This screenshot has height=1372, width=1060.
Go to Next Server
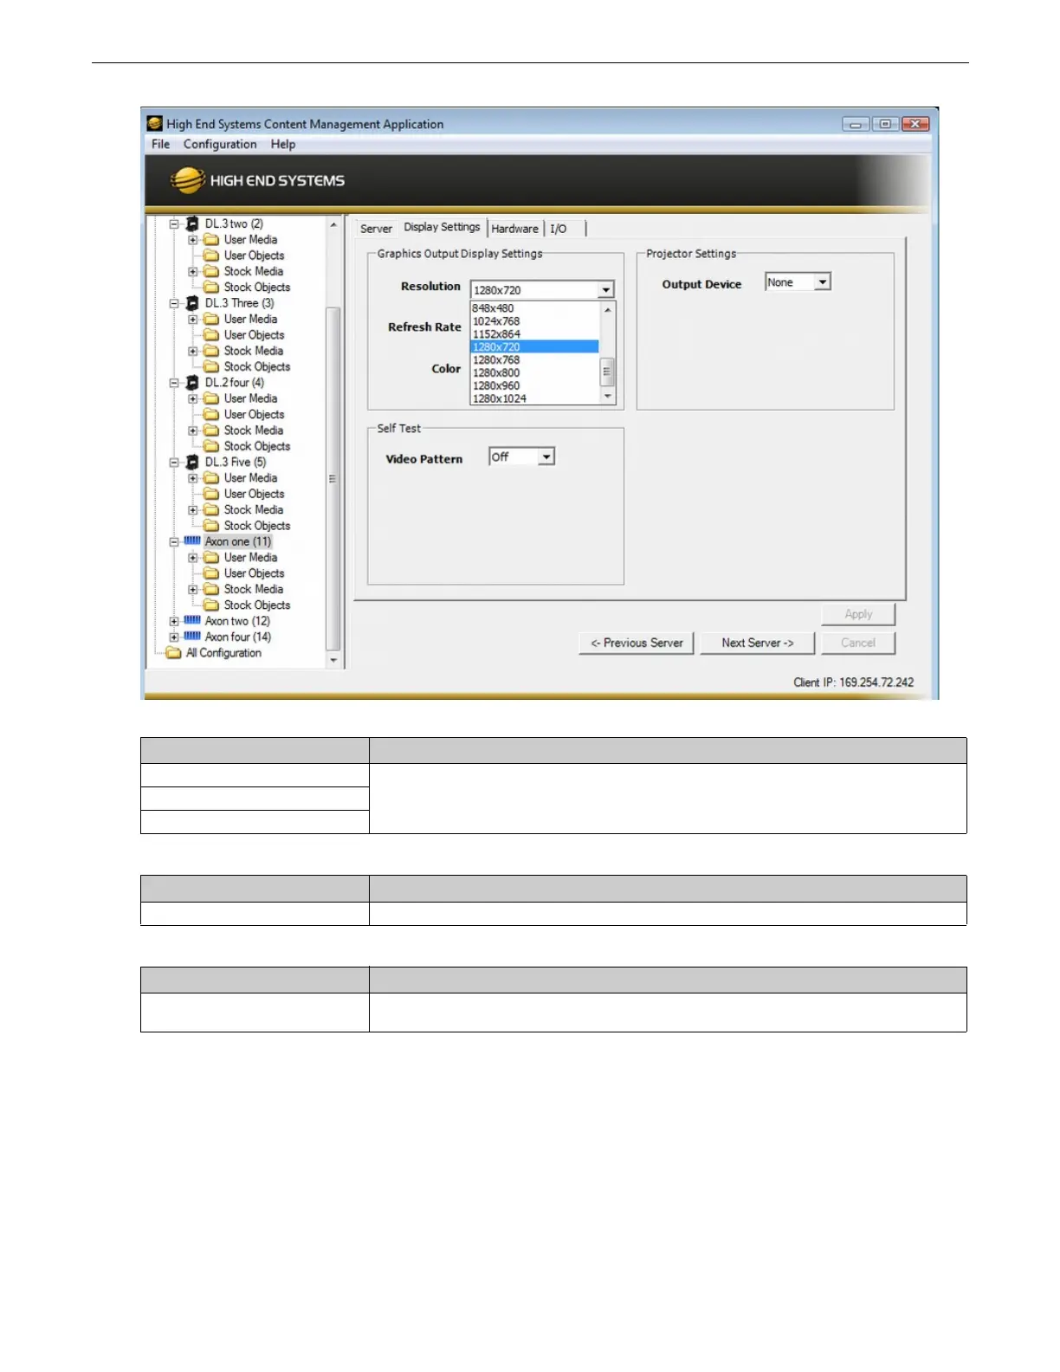757,643
